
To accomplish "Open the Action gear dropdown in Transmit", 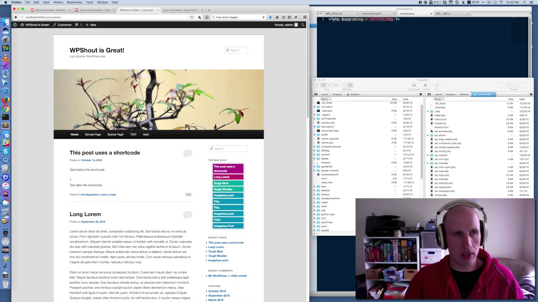I will 426,85.
